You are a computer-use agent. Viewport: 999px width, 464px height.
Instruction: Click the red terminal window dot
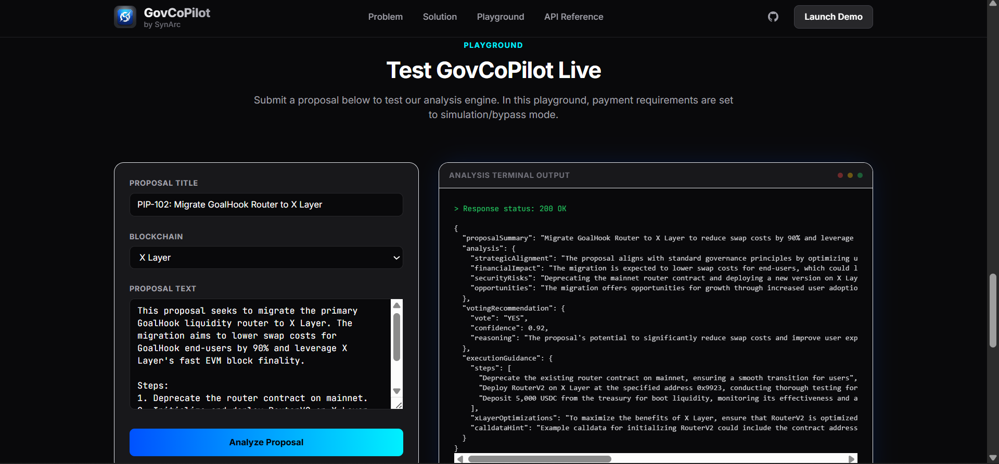pyautogui.click(x=840, y=175)
